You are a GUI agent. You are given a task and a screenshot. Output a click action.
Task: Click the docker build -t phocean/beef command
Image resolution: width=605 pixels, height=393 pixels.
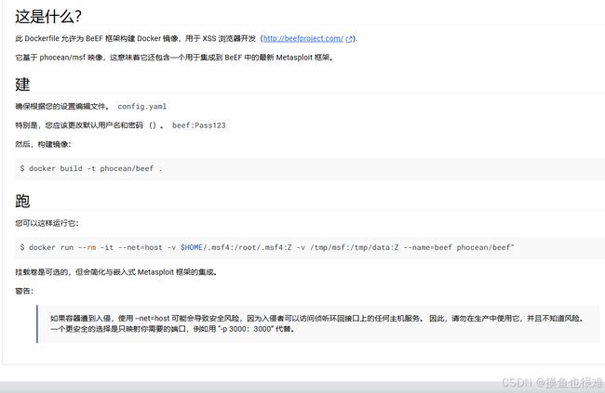[x=91, y=168]
